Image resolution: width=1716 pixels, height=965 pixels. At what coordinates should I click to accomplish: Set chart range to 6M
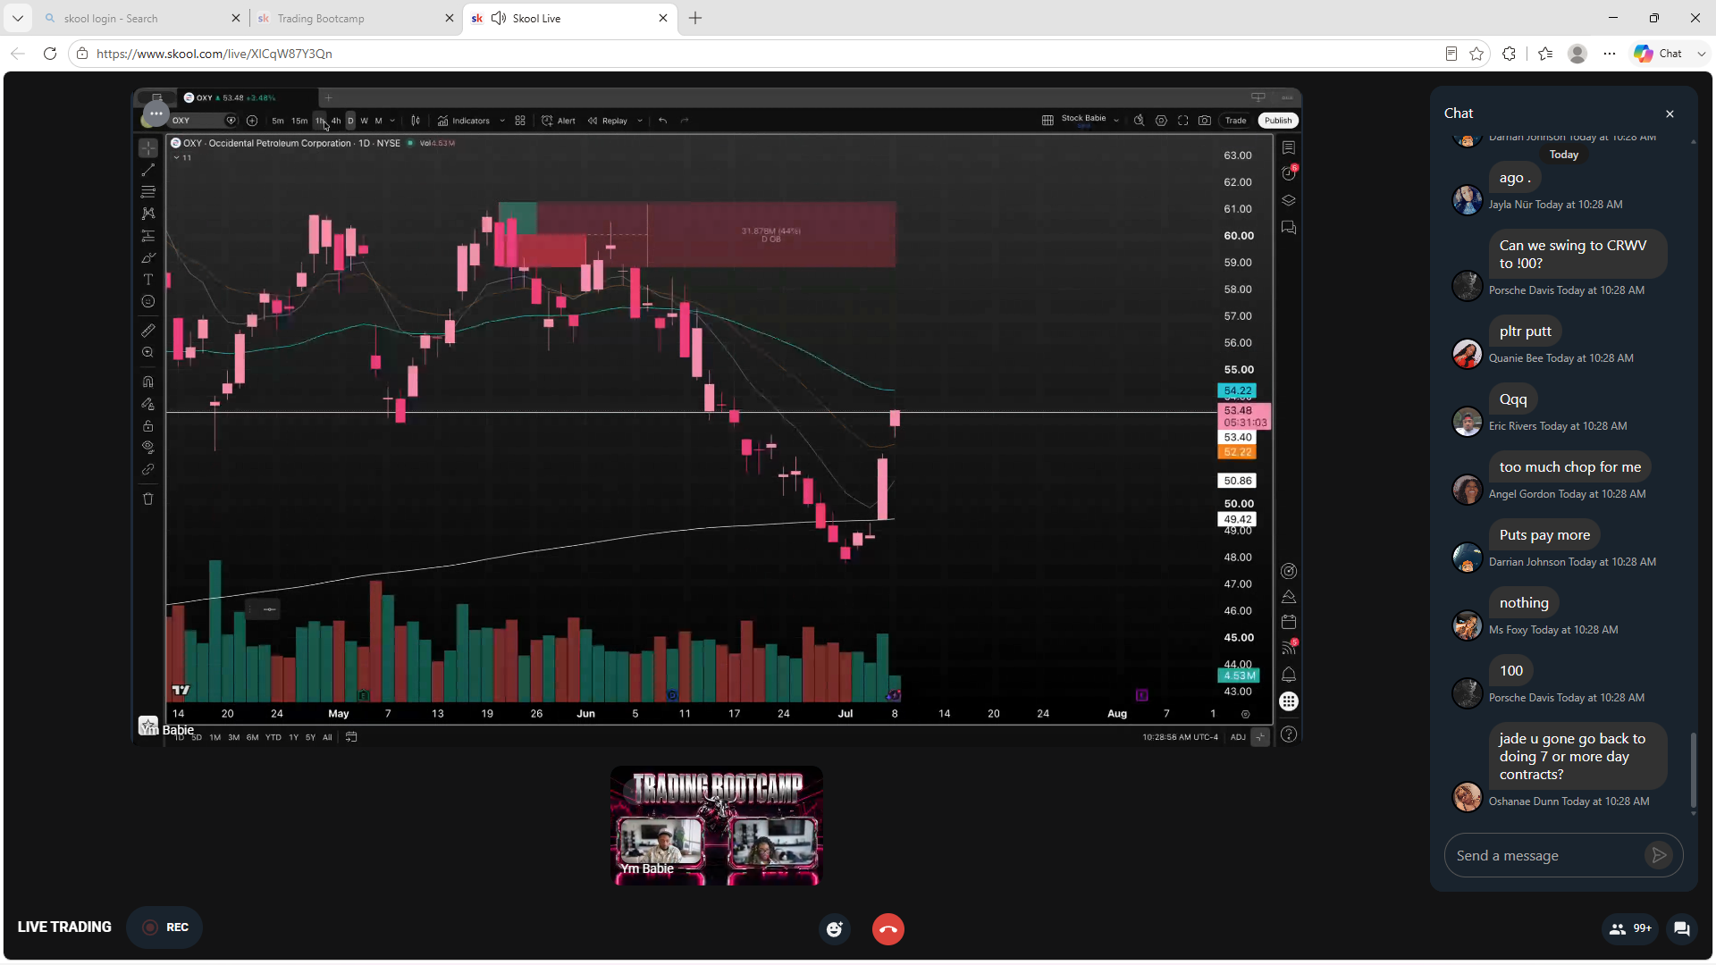(253, 737)
